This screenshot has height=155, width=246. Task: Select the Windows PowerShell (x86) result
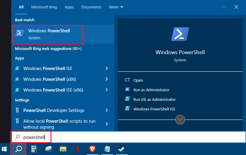point(63,79)
